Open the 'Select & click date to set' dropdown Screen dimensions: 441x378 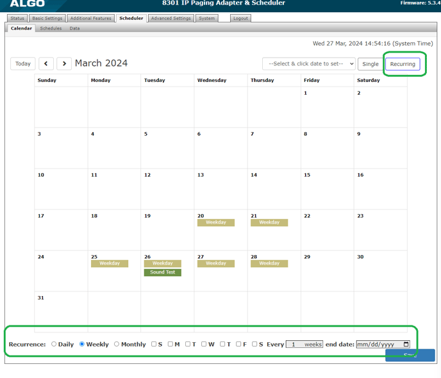coord(308,64)
